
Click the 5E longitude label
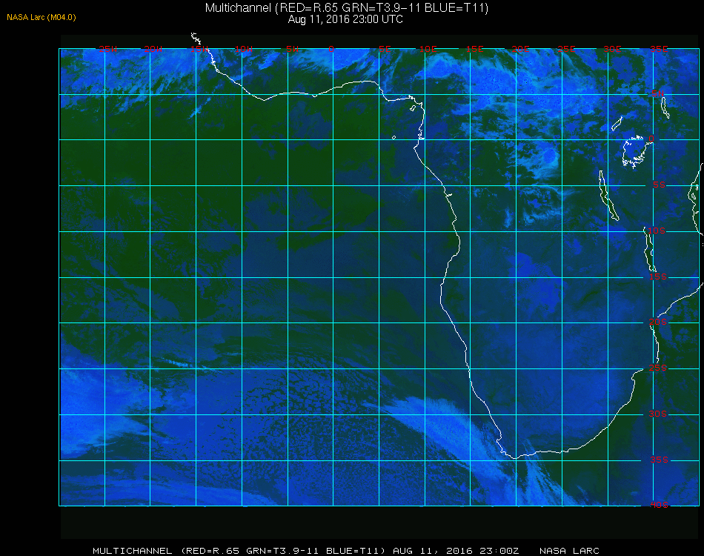click(385, 49)
